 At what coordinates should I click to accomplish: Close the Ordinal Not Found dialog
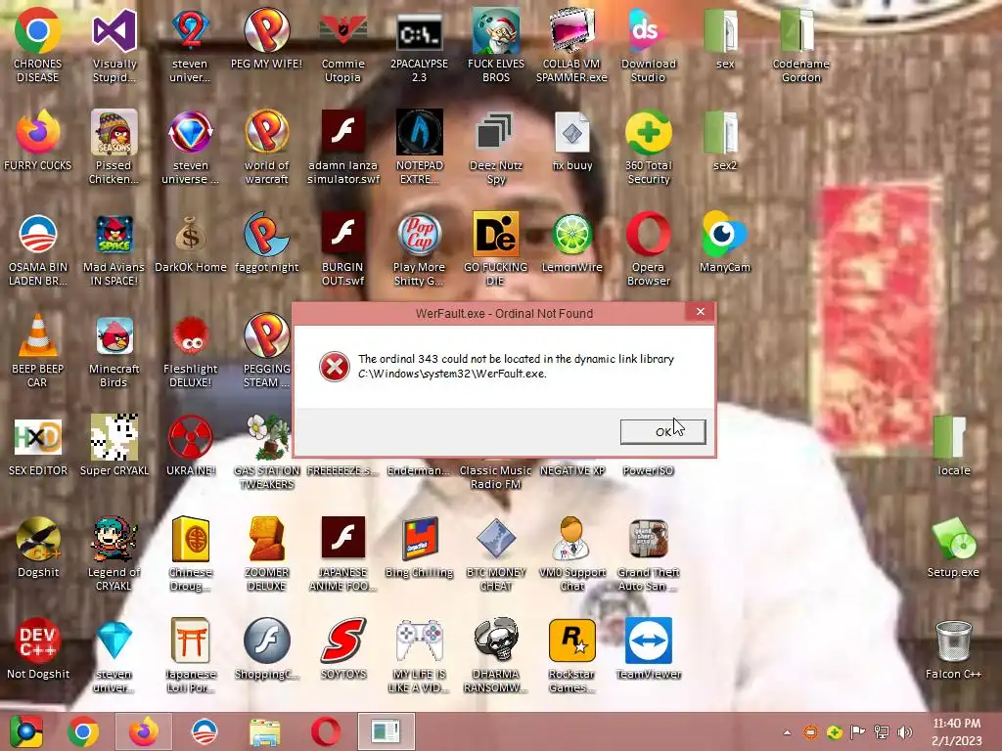pyautogui.click(x=701, y=312)
